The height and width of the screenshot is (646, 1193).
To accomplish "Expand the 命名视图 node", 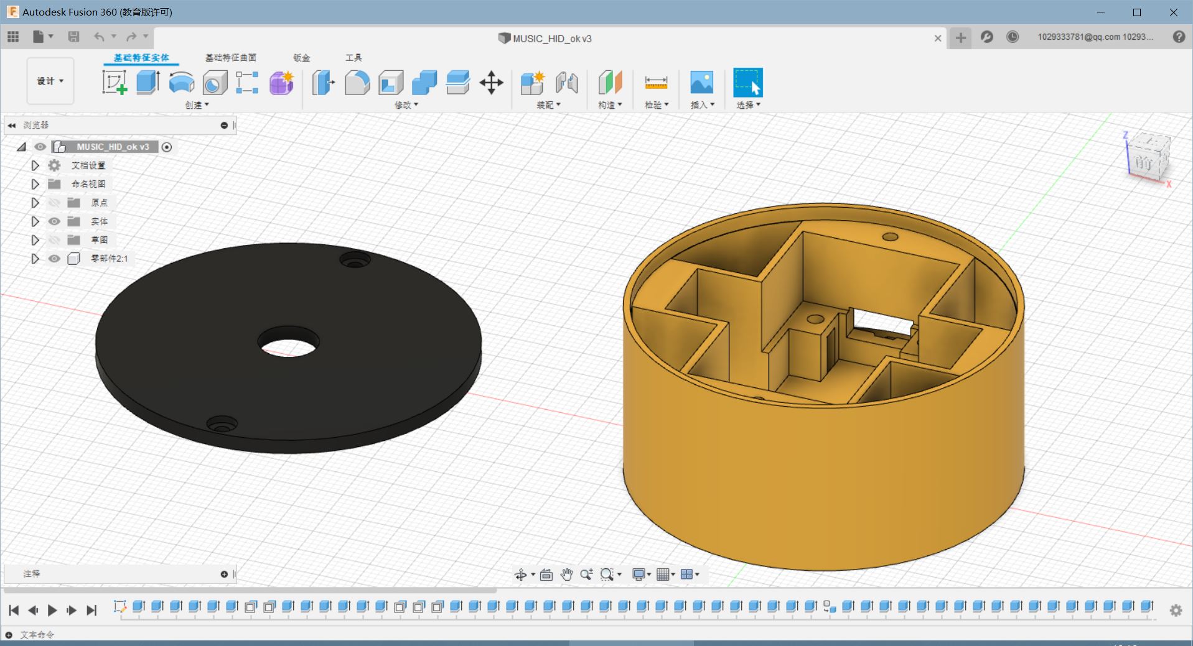I will tap(35, 184).
